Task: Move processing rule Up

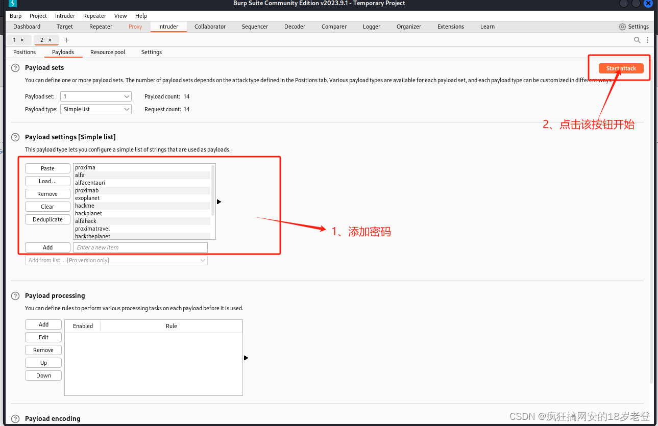Action: point(43,363)
